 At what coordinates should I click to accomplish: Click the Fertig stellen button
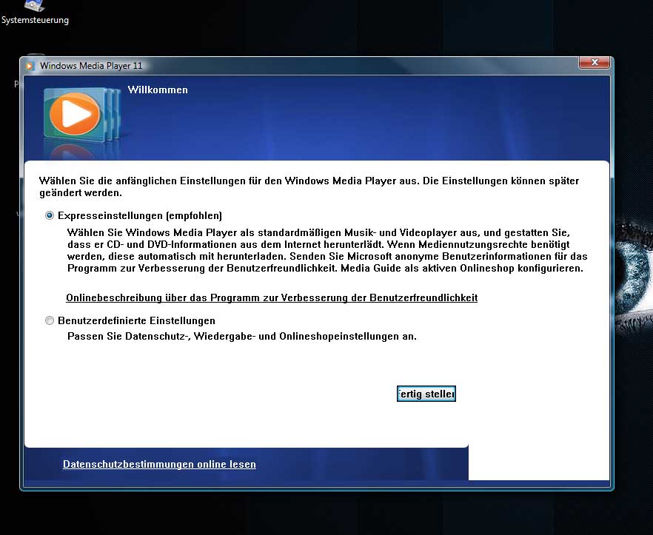pos(426,394)
